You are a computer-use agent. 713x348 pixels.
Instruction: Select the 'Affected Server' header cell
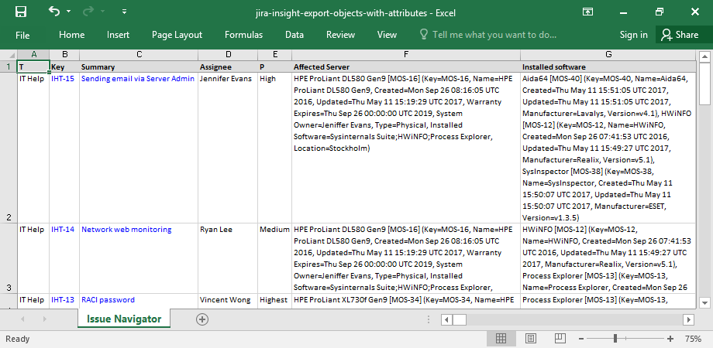click(406, 67)
